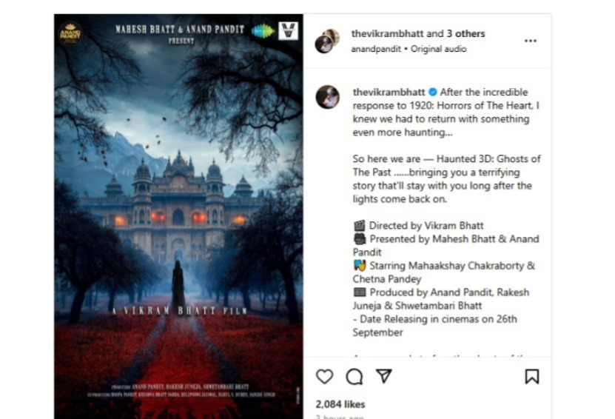View the 2,084 likes list
Viewport: 615px width, 419px height.
click(340, 404)
